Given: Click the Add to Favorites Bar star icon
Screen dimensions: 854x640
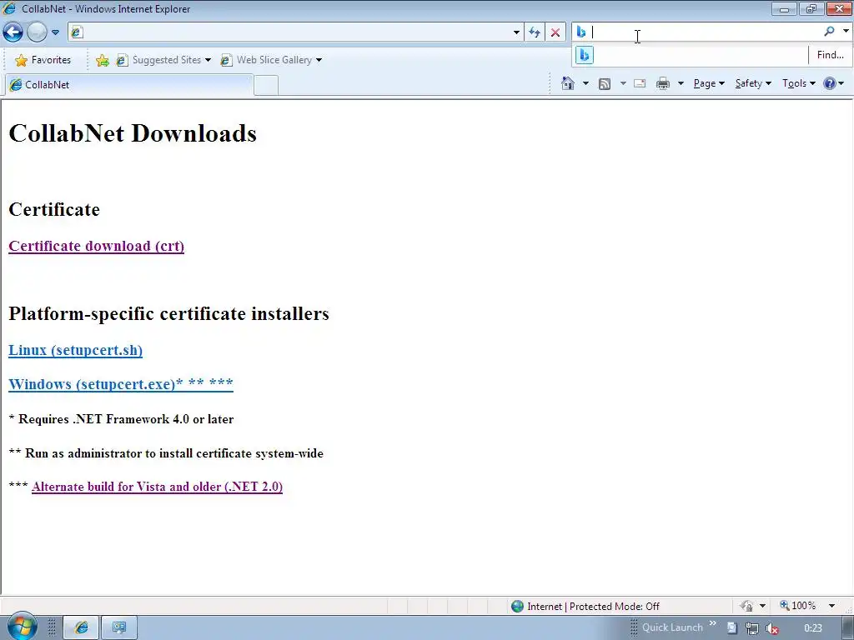Looking at the screenshot, I should [102, 60].
